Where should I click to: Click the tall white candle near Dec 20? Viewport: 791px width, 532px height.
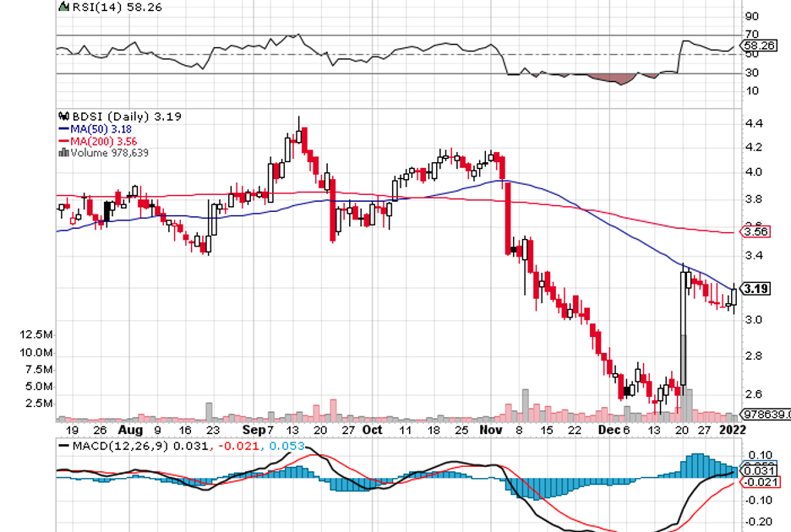click(x=683, y=329)
